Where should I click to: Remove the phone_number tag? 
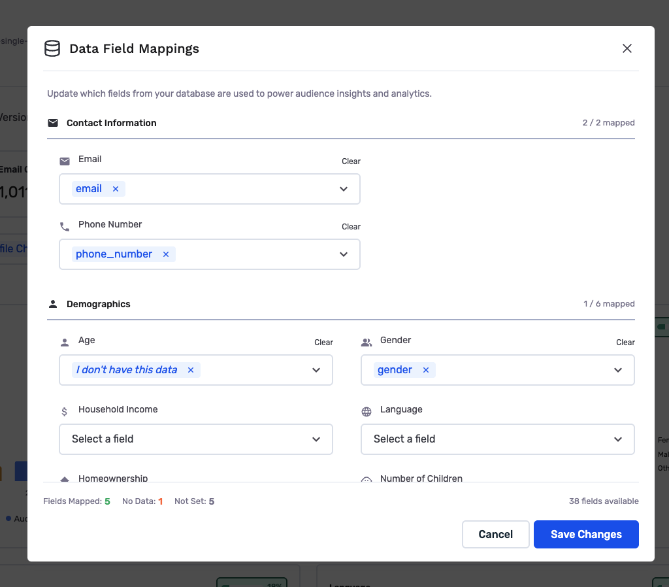166,254
